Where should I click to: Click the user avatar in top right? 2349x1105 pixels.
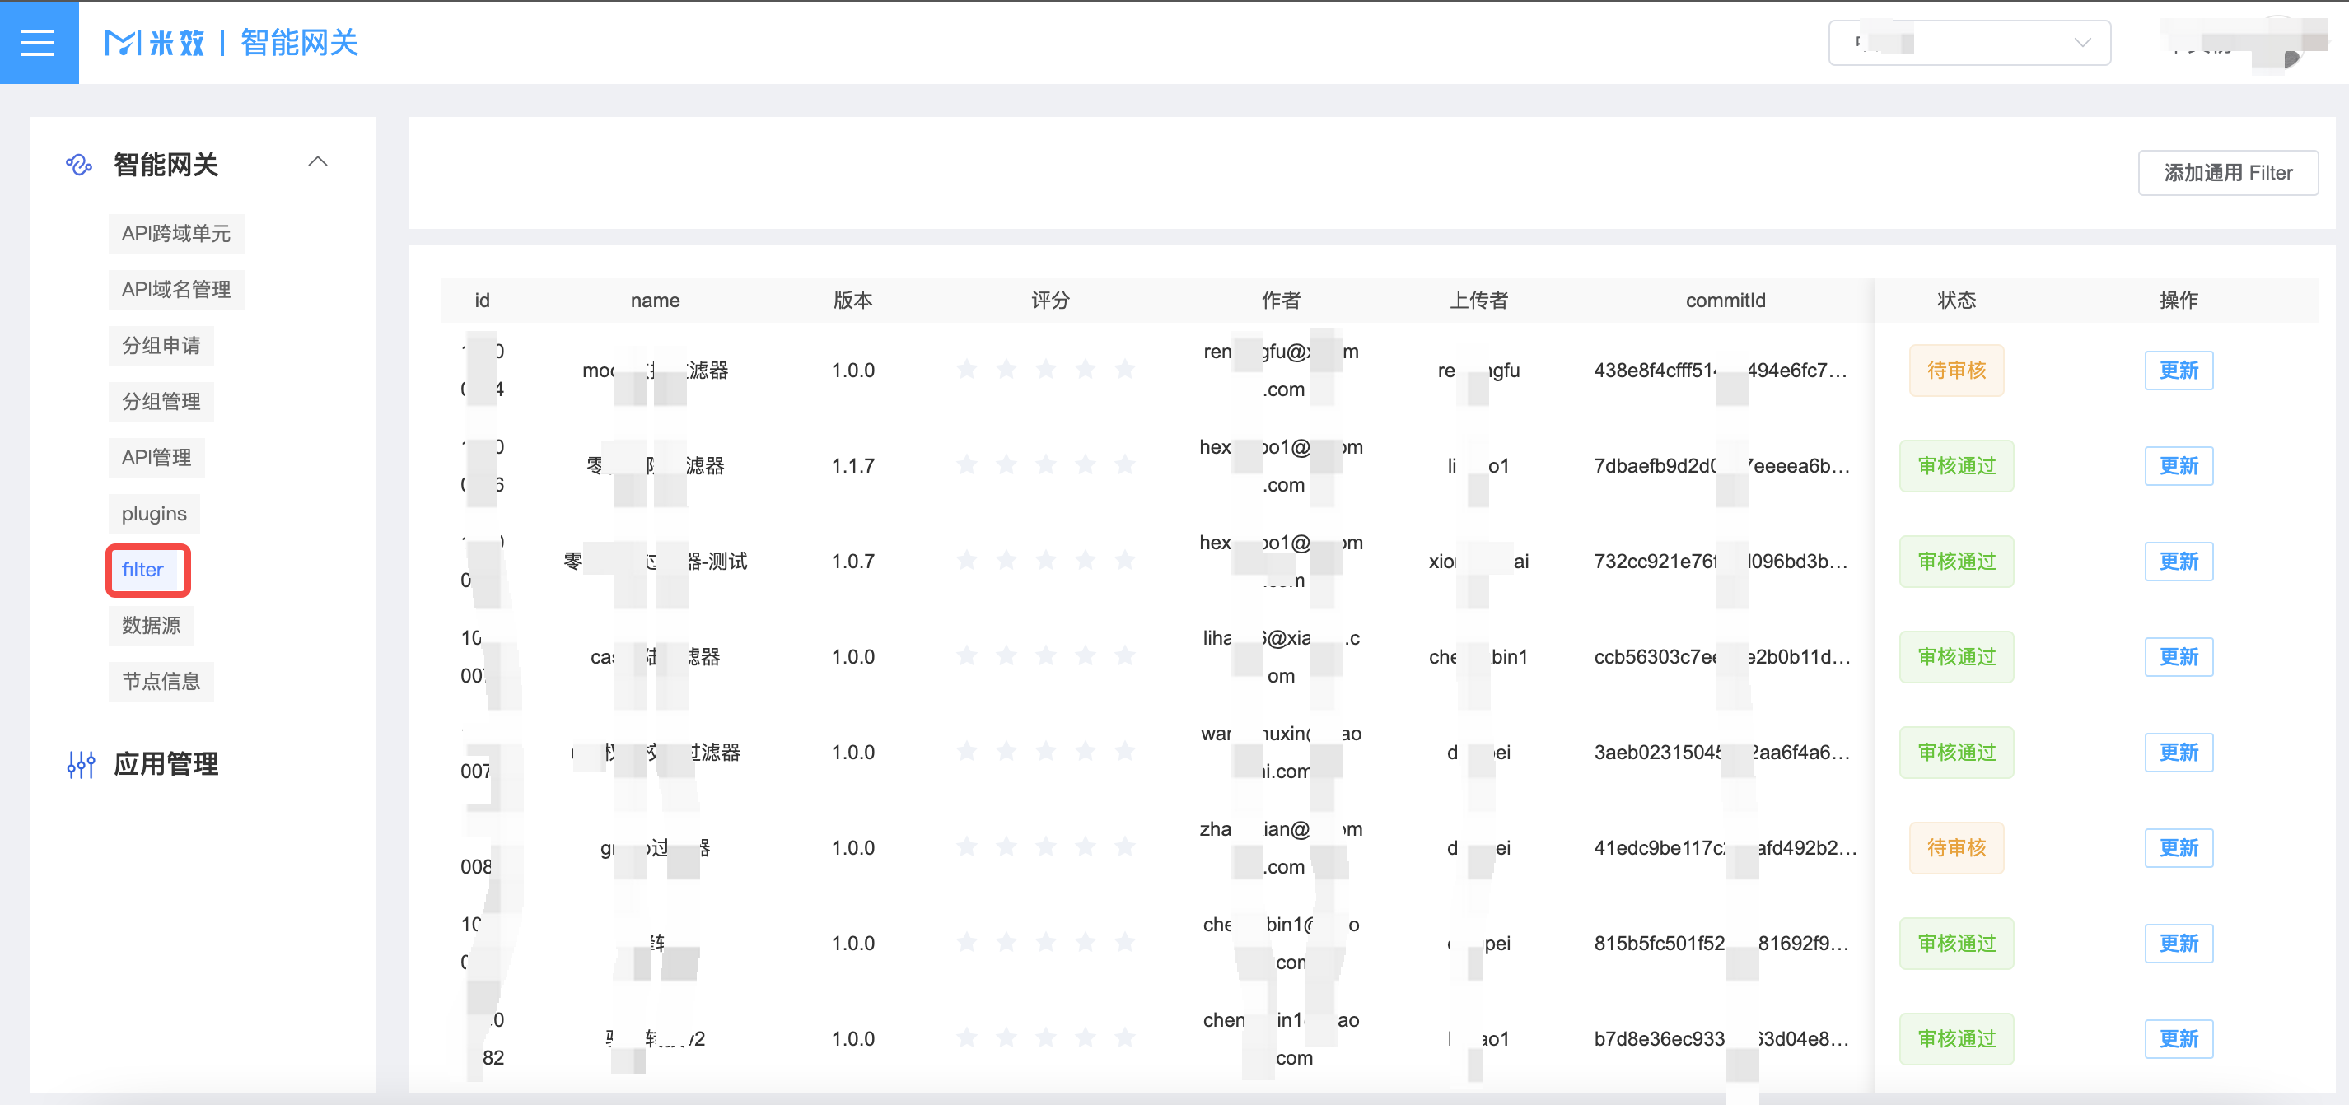click(2280, 42)
